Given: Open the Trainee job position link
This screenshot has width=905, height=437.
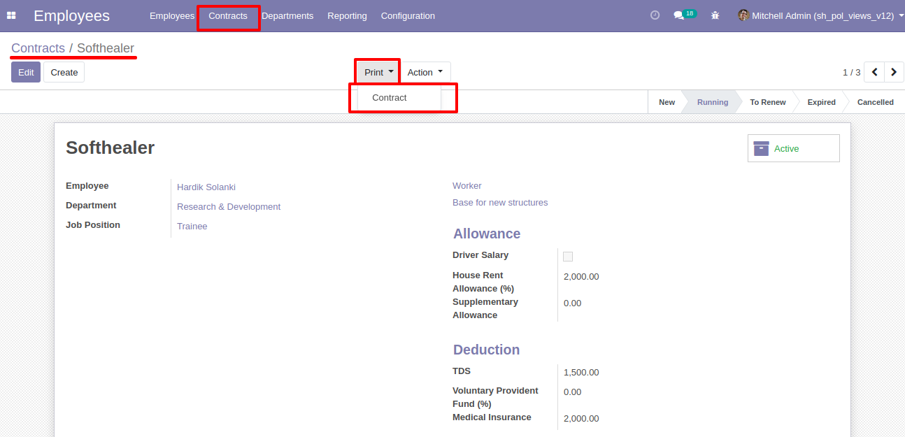Looking at the screenshot, I should 192,226.
